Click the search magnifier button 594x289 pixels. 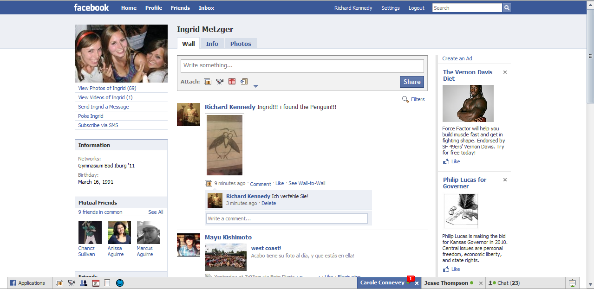507,8
